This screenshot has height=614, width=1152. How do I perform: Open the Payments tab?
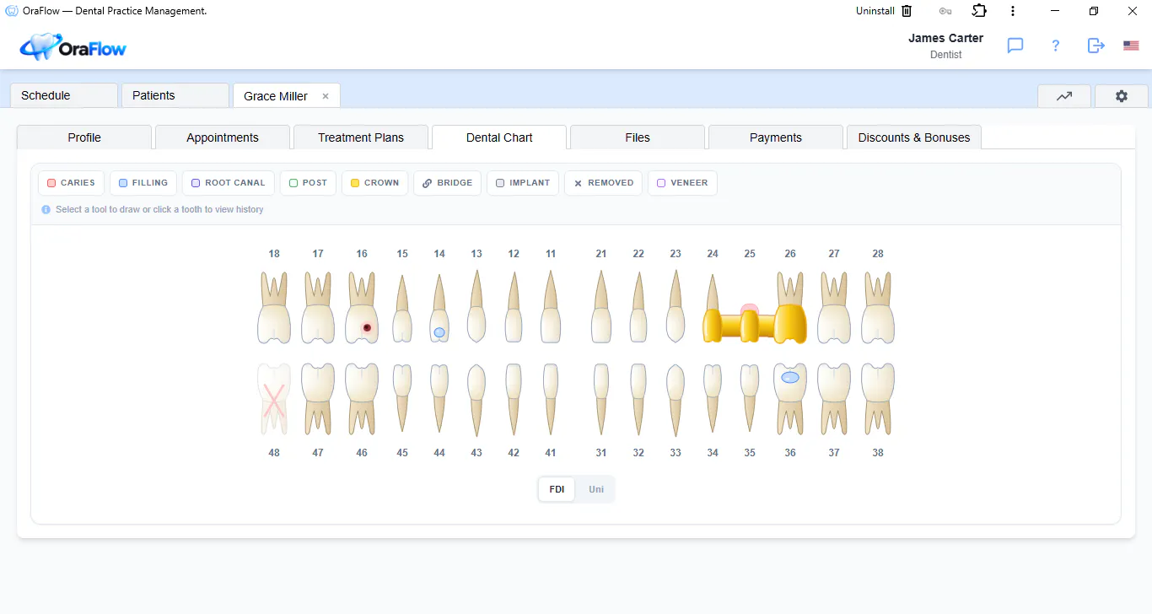click(x=776, y=137)
